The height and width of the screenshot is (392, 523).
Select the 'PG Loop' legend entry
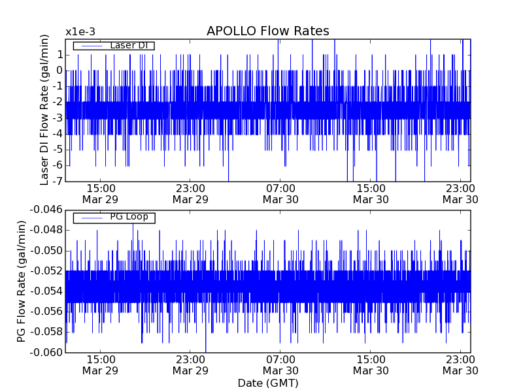click(x=114, y=218)
